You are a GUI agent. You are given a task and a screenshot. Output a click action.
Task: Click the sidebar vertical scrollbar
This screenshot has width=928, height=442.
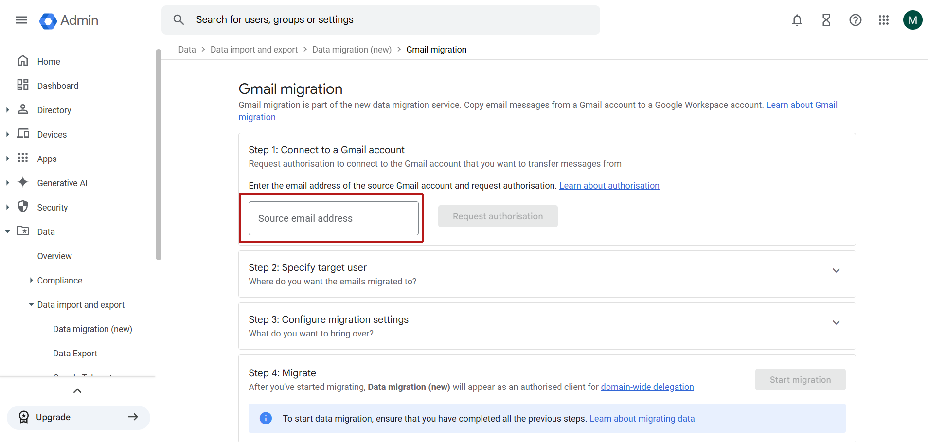[158, 155]
